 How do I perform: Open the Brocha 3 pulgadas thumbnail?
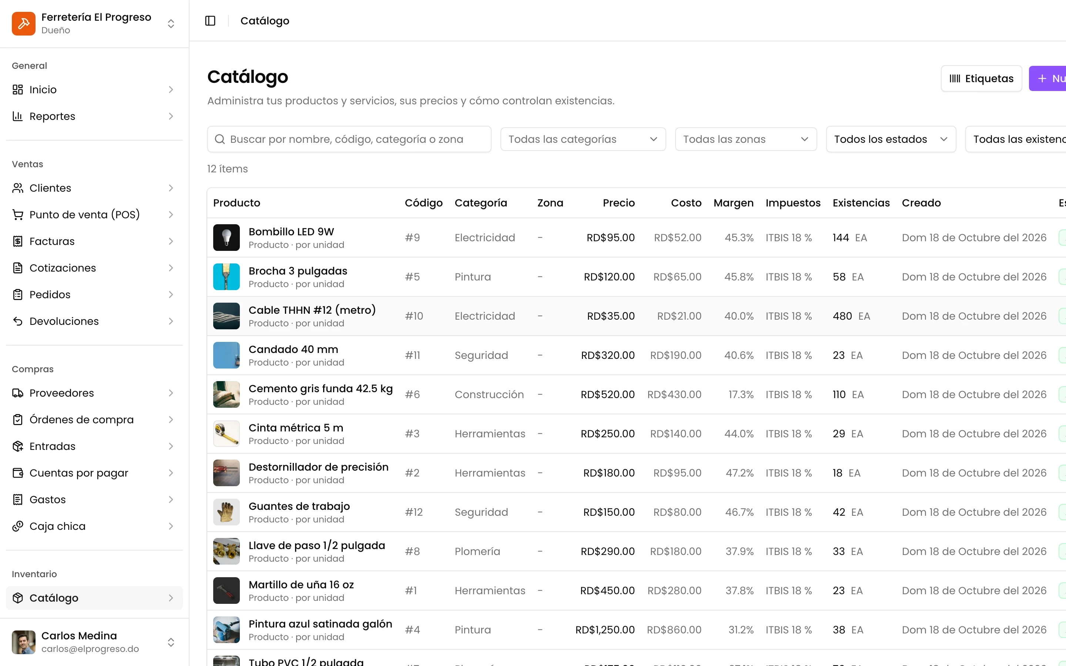tap(227, 277)
